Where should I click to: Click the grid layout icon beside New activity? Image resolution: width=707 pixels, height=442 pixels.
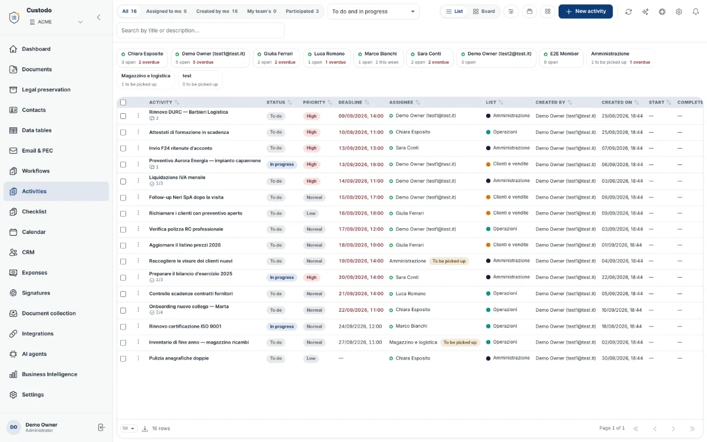pos(547,11)
